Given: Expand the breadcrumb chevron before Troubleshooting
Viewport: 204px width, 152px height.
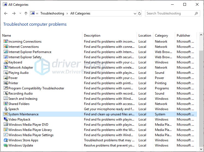Looking at the screenshot, I should [x=37, y=13].
